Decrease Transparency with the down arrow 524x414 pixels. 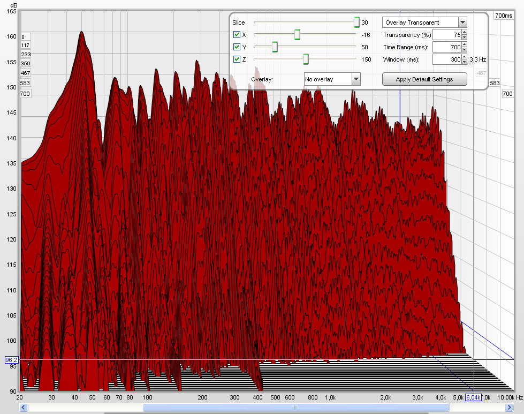(464, 37)
